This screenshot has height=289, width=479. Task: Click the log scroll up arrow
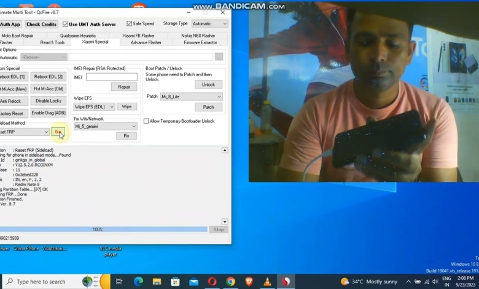pos(225,150)
